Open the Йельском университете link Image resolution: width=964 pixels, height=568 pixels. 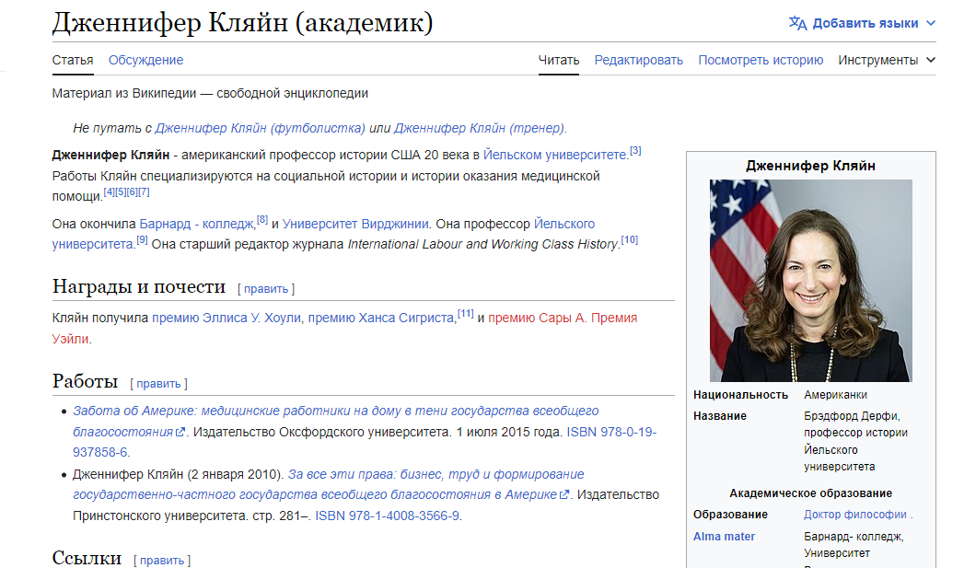pyautogui.click(x=555, y=155)
